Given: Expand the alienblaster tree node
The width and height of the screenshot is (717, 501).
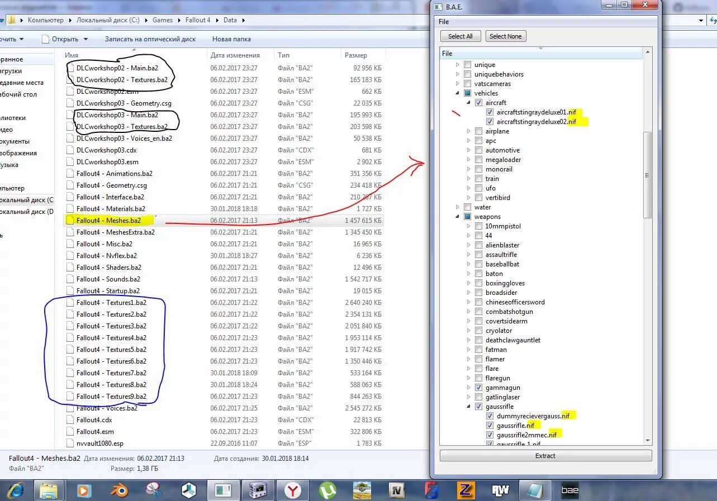Looking at the screenshot, I should click(469, 245).
